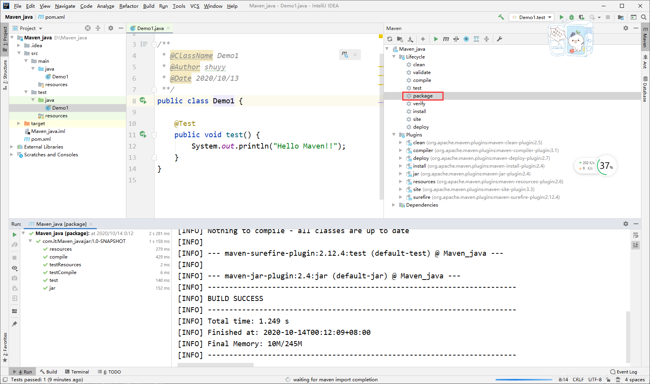Open the VCS menu

pyautogui.click(x=195, y=6)
